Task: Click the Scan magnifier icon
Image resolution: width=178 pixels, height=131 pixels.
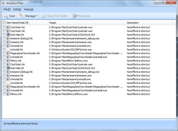Action: pyautogui.click(x=6, y=16)
